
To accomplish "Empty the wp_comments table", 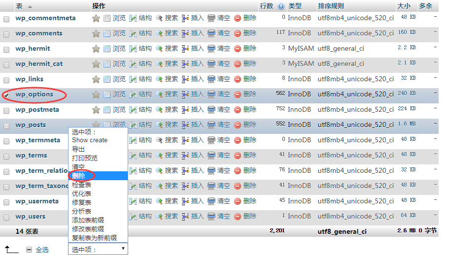I will tap(219, 33).
